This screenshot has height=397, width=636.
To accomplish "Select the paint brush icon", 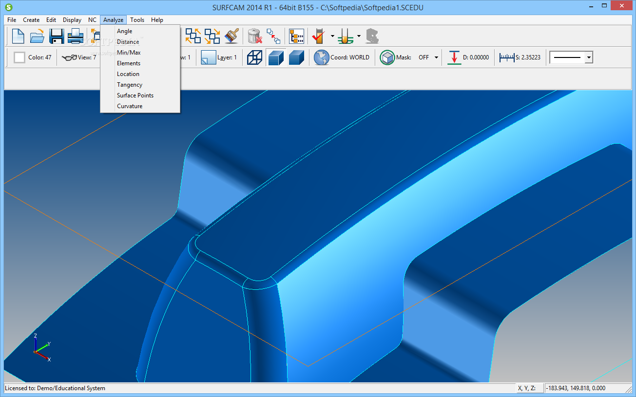I will click(231, 36).
